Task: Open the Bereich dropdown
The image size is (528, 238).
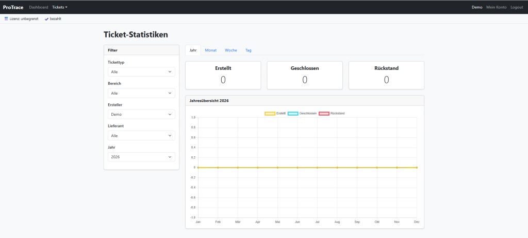Action: coord(141,93)
